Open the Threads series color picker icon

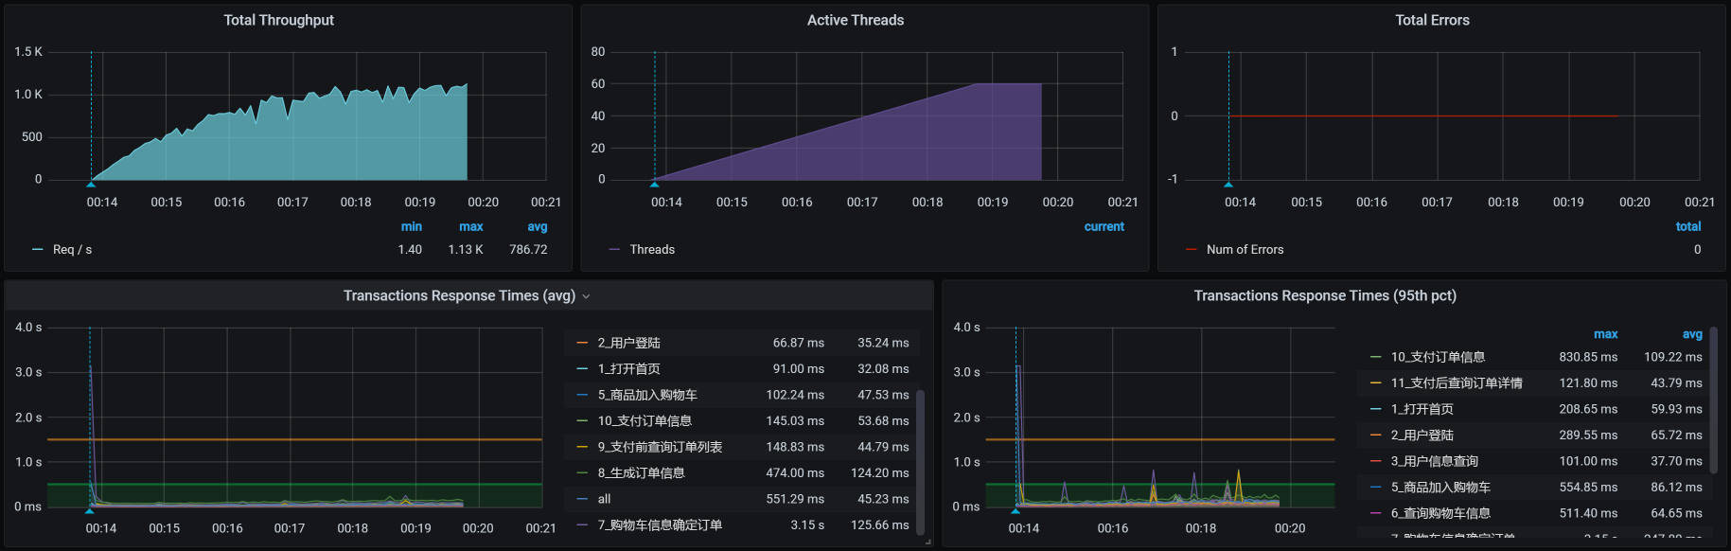pyautogui.click(x=614, y=250)
